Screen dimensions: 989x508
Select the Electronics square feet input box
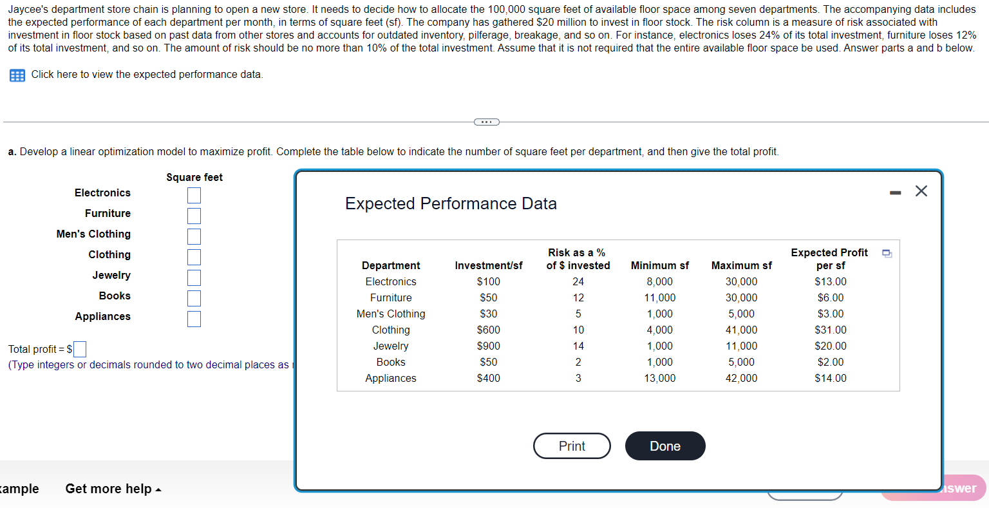click(194, 194)
